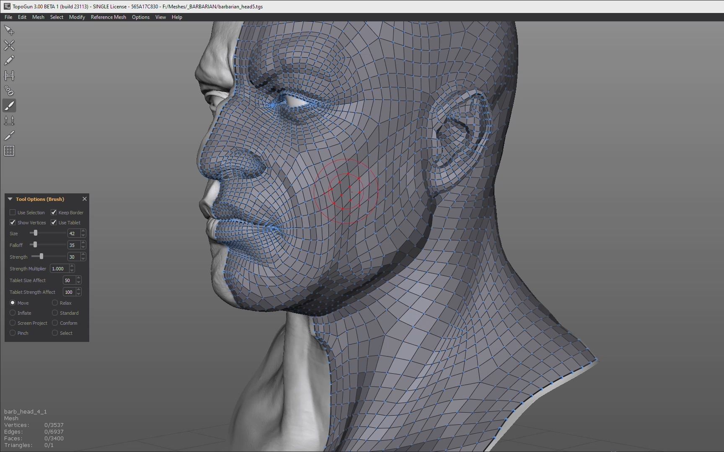
Task: Increase Size value with up arrow
Action: 83,231
